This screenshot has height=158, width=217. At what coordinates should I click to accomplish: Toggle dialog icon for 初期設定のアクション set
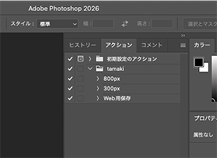pyautogui.click(x=80, y=59)
